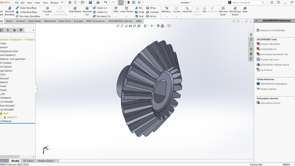Open the Curves dropdown arrow
295x166 pixels.
tap(177, 16)
